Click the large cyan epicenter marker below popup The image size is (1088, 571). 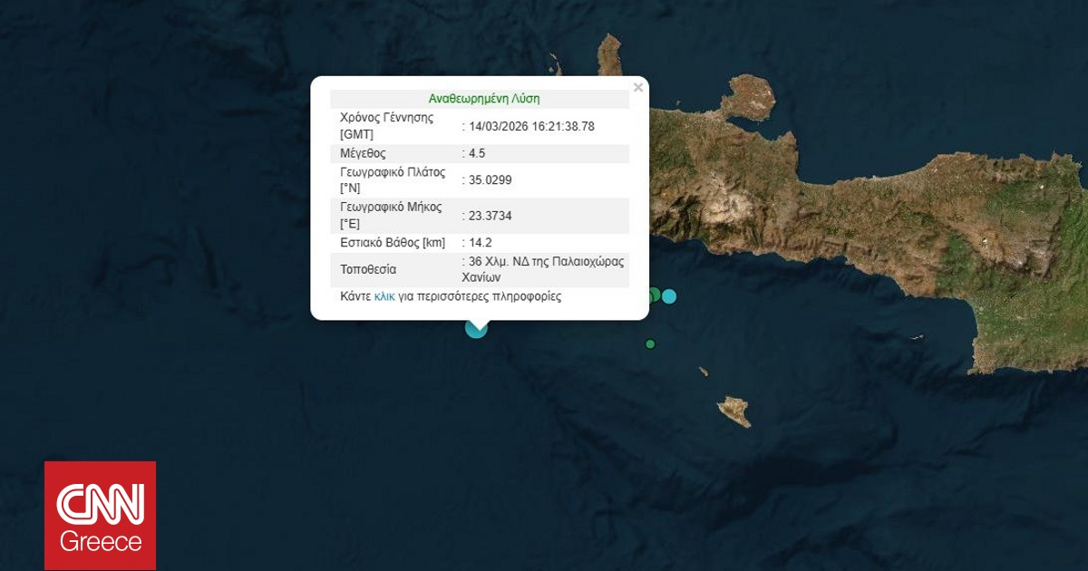[x=476, y=327]
